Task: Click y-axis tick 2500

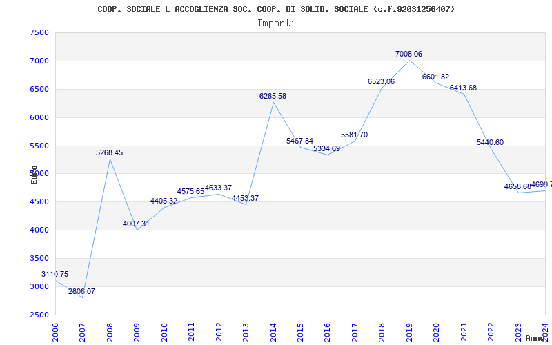Action: point(39,315)
